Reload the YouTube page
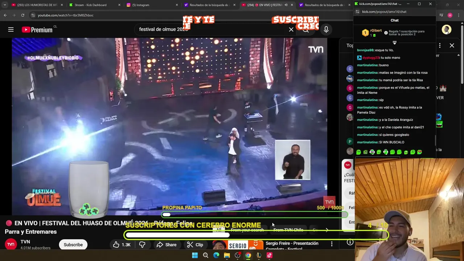The image size is (464, 261). tap(22, 15)
